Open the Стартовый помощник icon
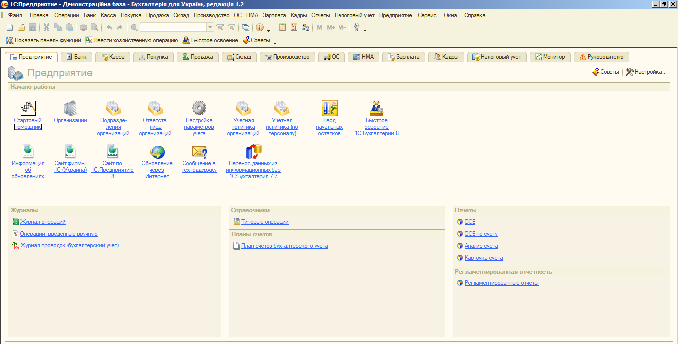Viewport: 678px width, 344px height. point(28,108)
